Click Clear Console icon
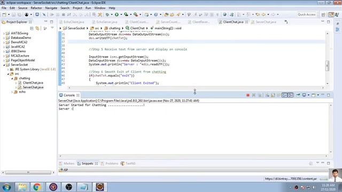The image size is (342, 192). click(267, 95)
